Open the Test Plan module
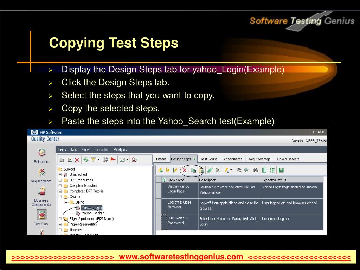 point(41,217)
